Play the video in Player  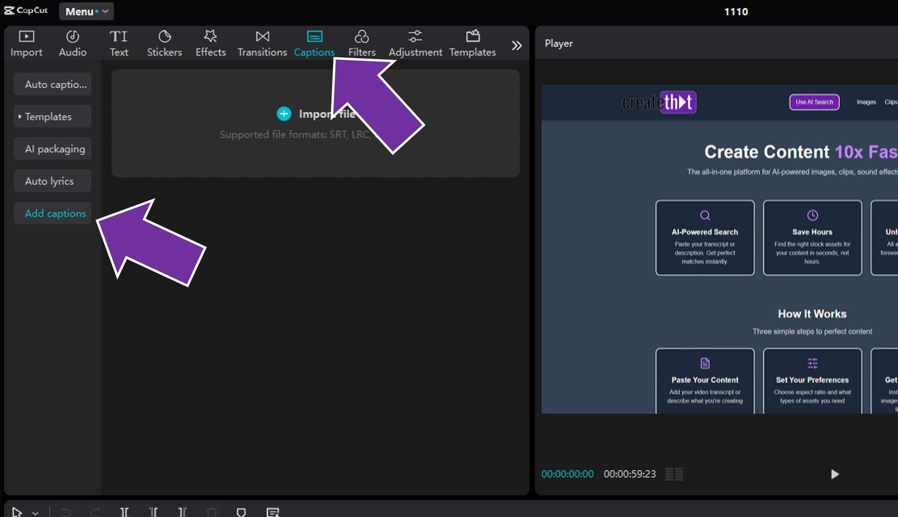(834, 474)
